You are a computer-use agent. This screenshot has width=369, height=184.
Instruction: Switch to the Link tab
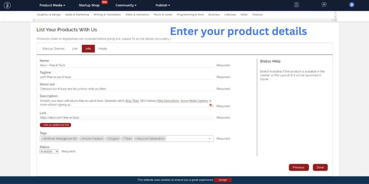(75, 49)
